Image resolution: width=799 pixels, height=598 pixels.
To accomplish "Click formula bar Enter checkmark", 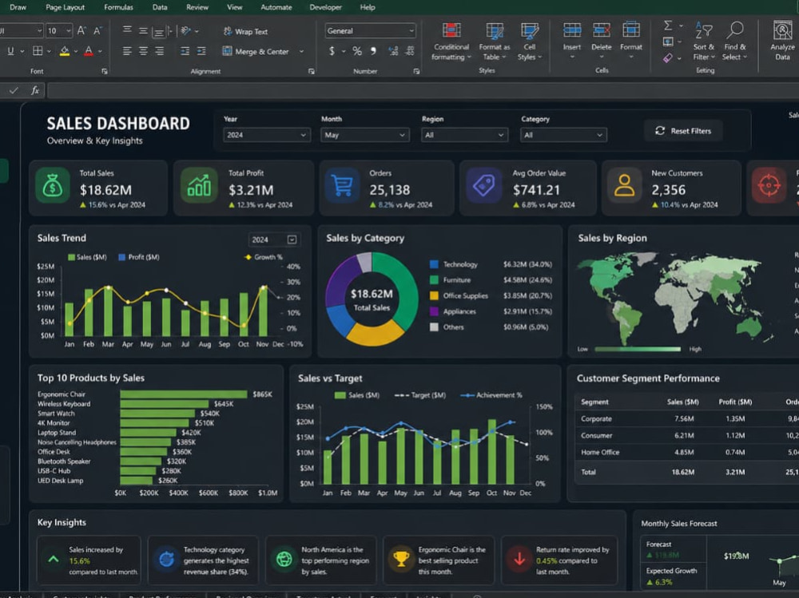I will coord(14,91).
